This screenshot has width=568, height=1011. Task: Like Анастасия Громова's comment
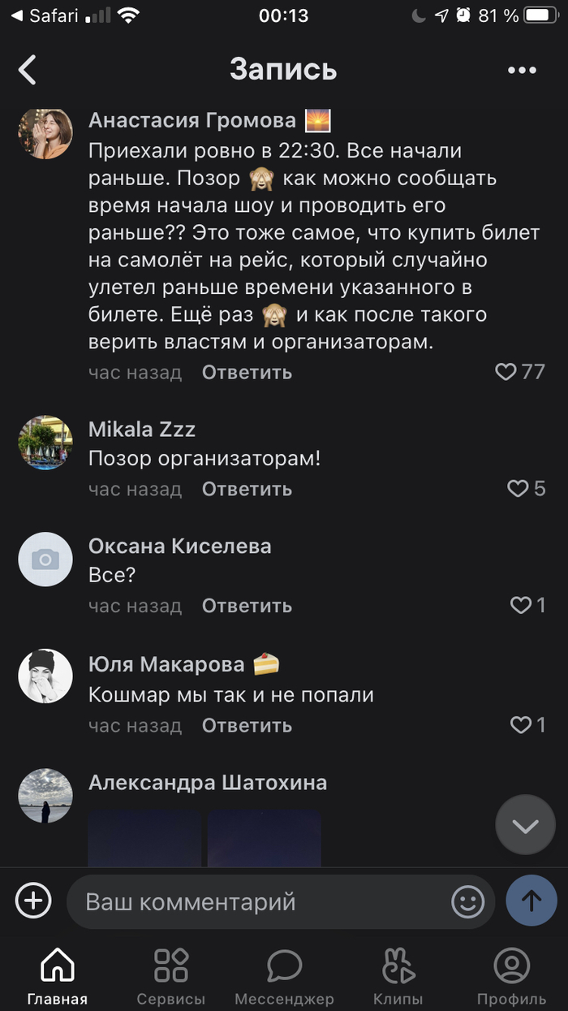(x=506, y=372)
